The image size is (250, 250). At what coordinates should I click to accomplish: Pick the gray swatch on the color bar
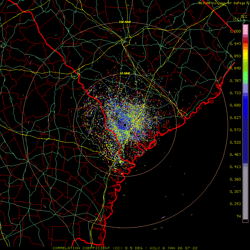pos(245,193)
